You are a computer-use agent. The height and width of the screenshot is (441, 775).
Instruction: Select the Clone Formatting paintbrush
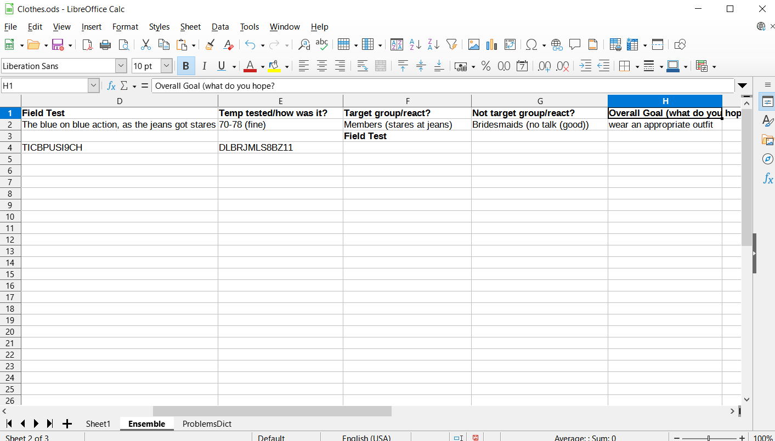[210, 45]
